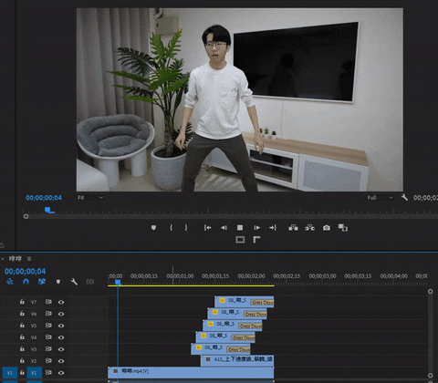This screenshot has height=383, width=438.
Task: Open the timeline panel menu
Action: pos(29,259)
